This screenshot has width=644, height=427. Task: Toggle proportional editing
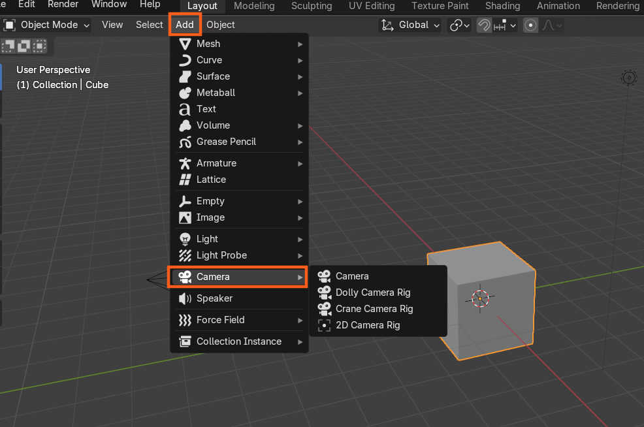[530, 25]
